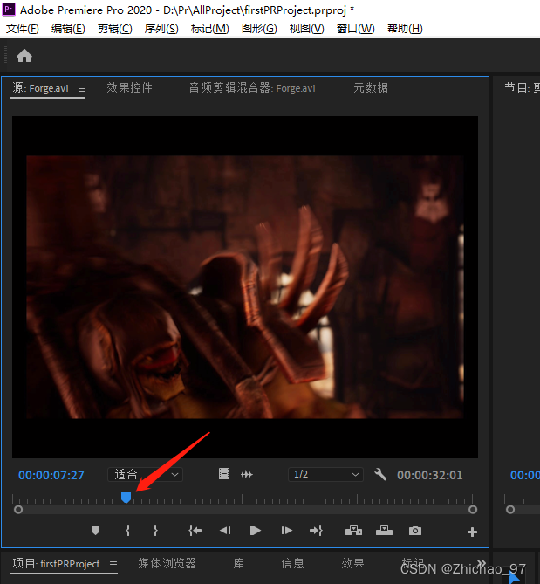Click the duration text 00:00:32:01
Image resolution: width=540 pixels, height=584 pixels.
point(430,475)
